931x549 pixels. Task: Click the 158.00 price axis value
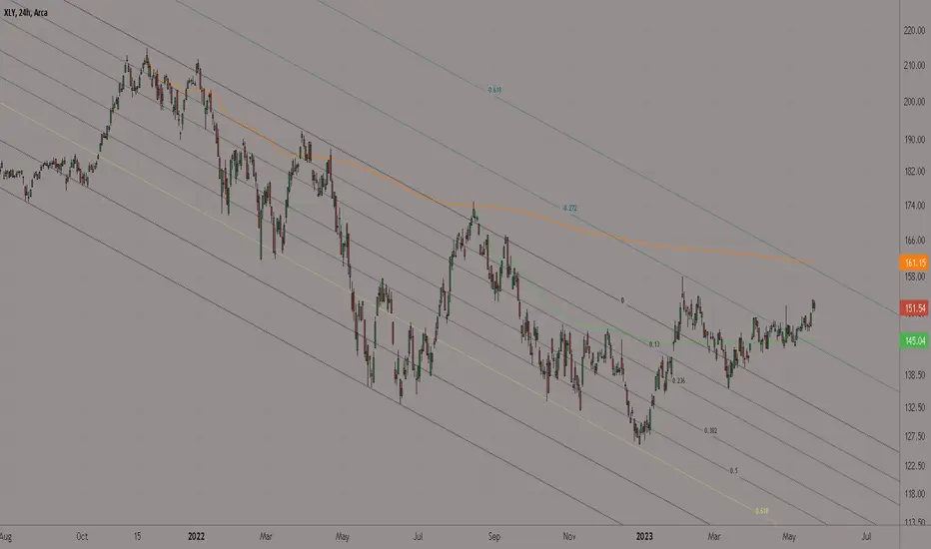[x=914, y=276]
